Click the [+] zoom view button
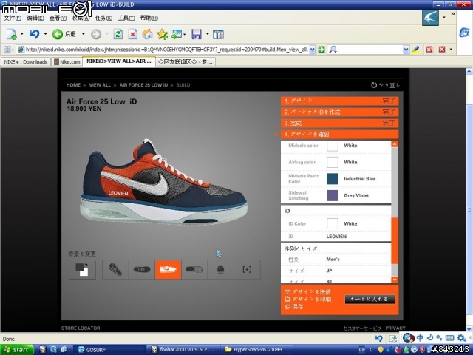The height and width of the screenshot is (355, 473). [247, 269]
